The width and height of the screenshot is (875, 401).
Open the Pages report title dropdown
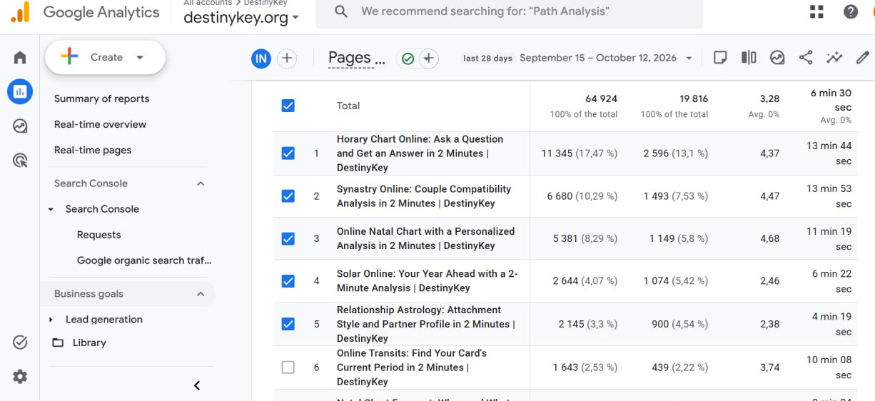click(357, 59)
